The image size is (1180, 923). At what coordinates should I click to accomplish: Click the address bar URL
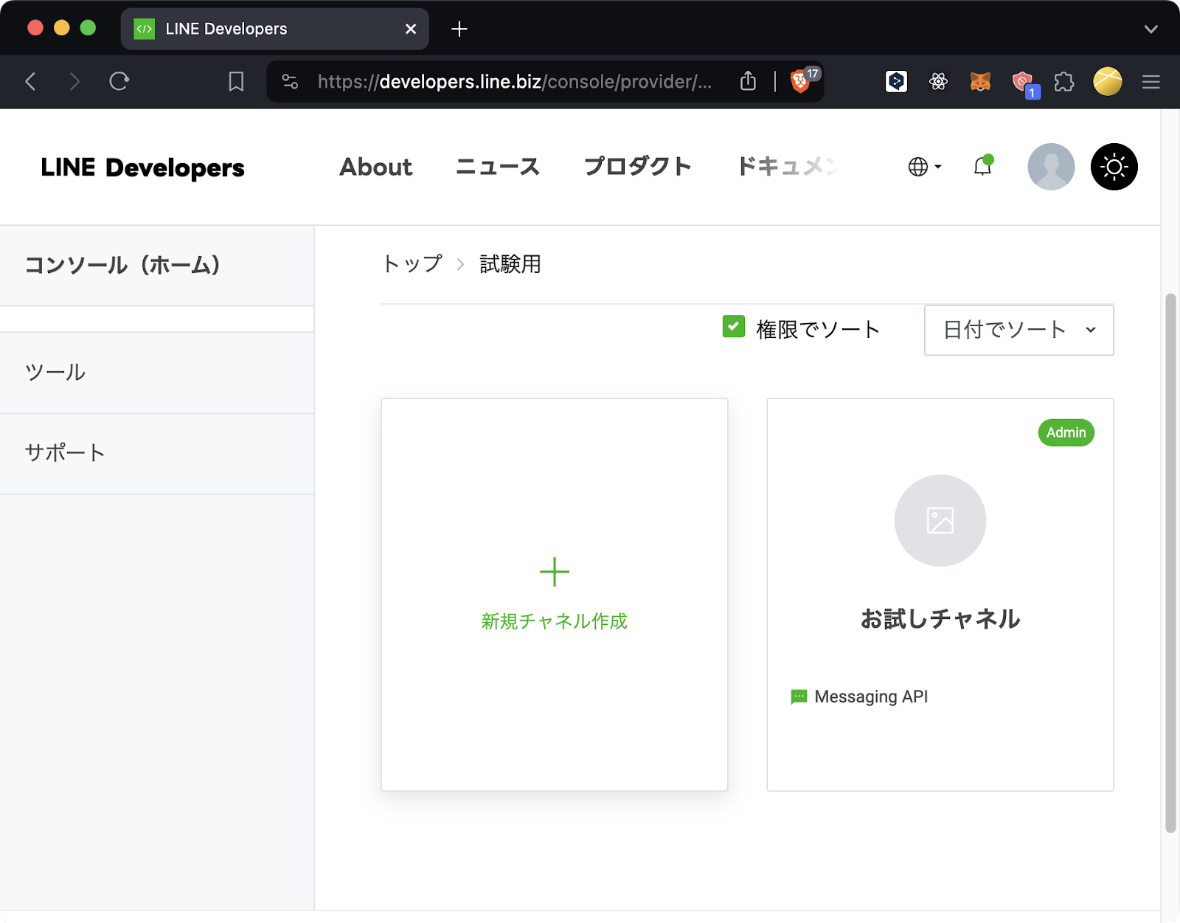point(515,81)
